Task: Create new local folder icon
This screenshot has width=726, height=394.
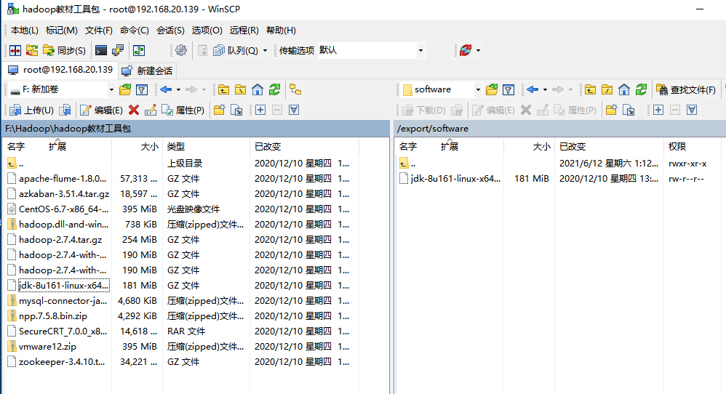Action: tap(220, 110)
